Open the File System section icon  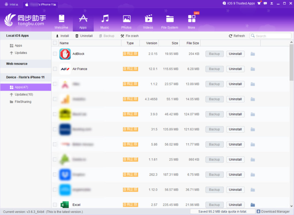[170, 19]
